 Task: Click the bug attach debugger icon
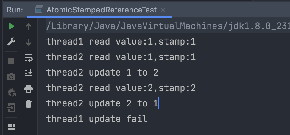pos(12,92)
